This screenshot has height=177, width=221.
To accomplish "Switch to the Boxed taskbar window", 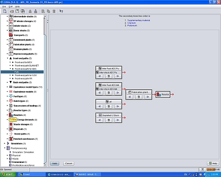I will (x=32, y=174).
